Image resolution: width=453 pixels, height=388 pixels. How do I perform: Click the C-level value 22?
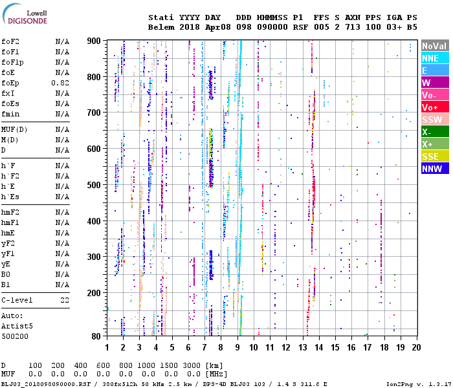65,301
